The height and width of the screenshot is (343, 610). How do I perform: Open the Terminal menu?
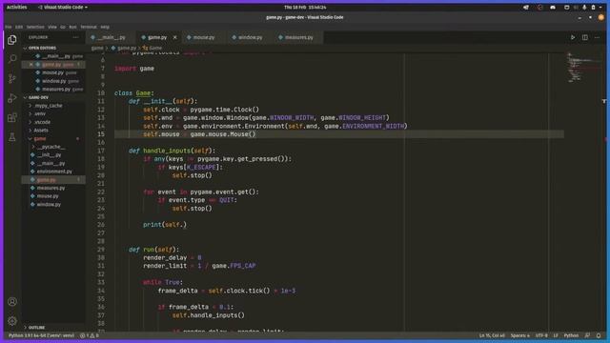[89, 27]
